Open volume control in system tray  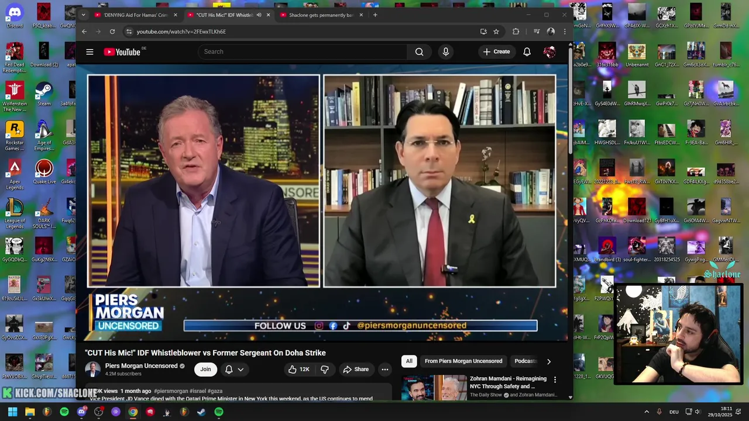(698, 412)
